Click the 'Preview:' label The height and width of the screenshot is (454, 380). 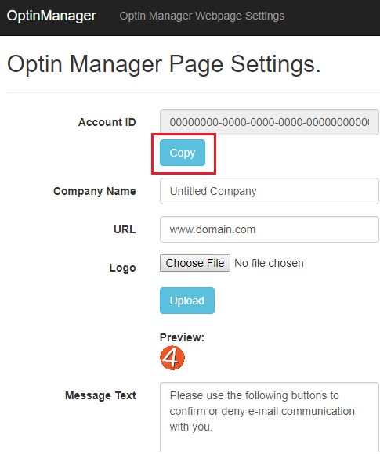[182, 337]
